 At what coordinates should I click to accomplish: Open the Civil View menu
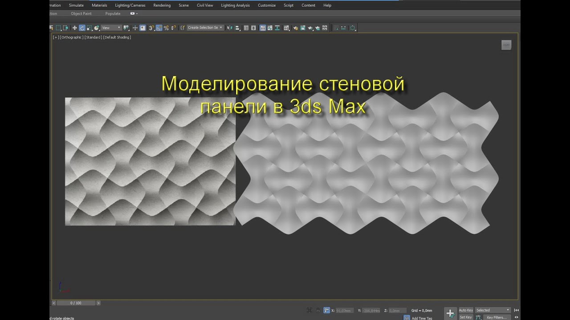205,5
